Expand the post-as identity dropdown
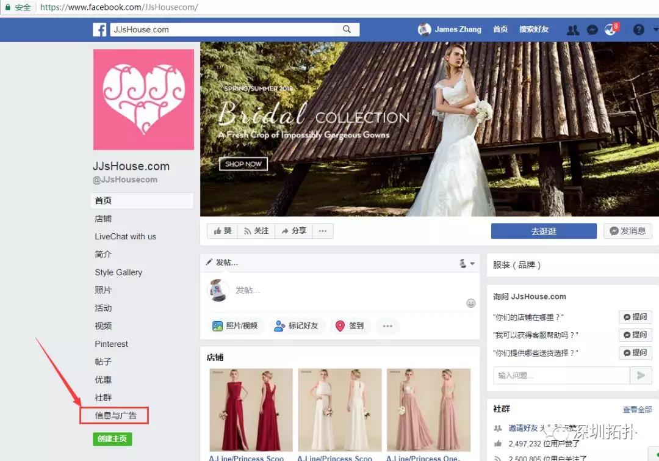Screen dimensions: 659x461 [x=467, y=263]
